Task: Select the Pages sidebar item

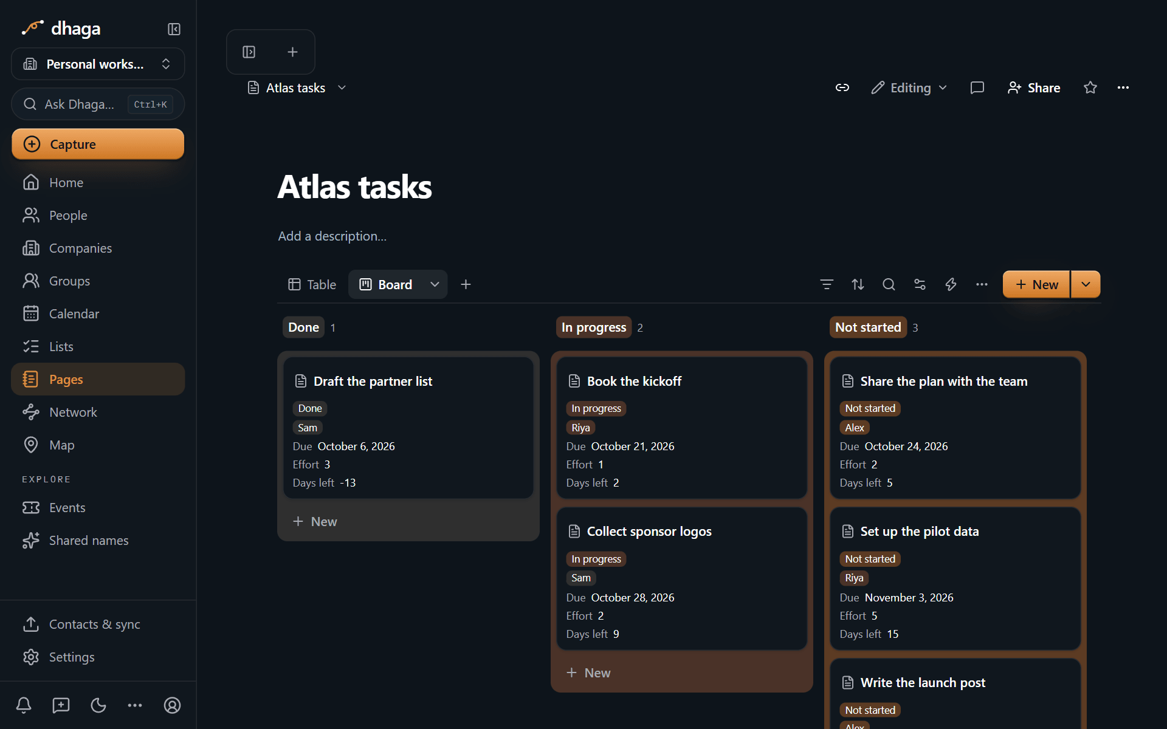Action: point(98,379)
